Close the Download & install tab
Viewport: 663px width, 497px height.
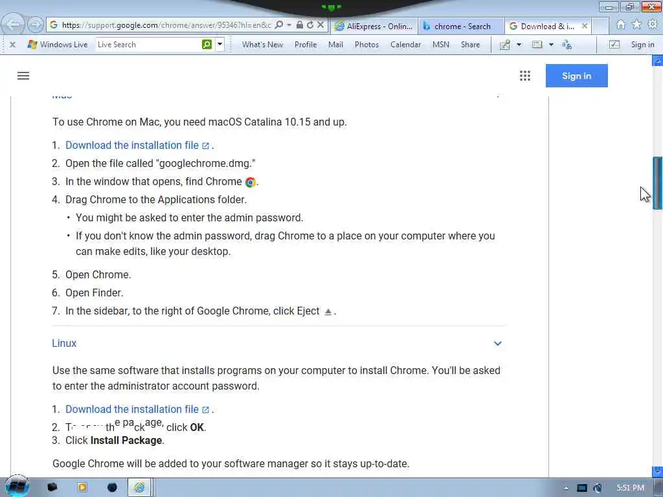585,26
